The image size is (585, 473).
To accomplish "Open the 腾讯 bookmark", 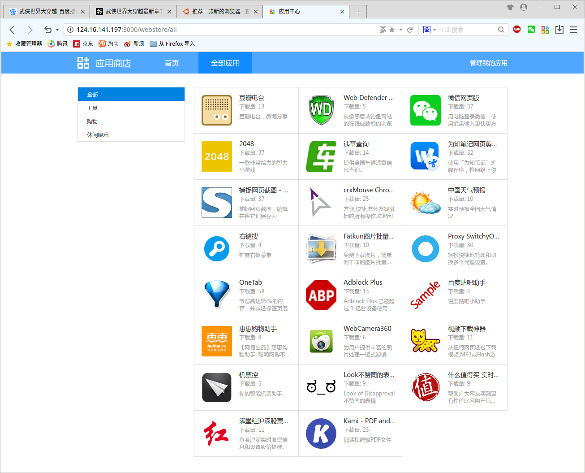I will click(58, 43).
